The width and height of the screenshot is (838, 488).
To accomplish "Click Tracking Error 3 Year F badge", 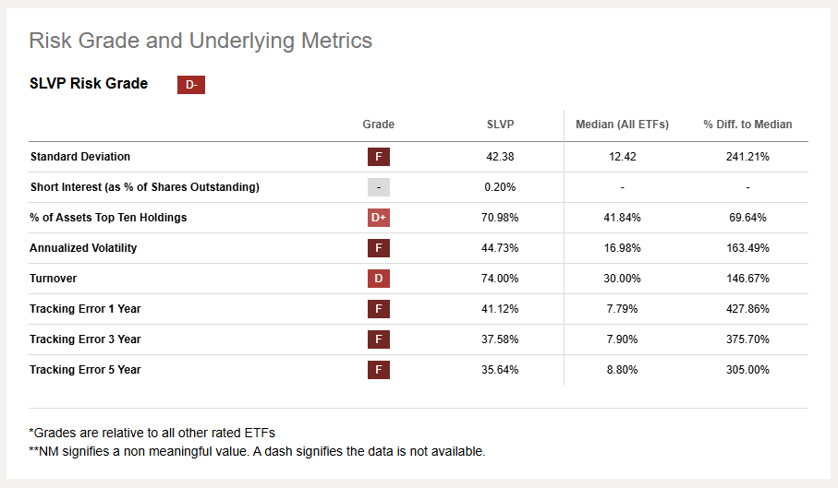I will pyautogui.click(x=378, y=339).
